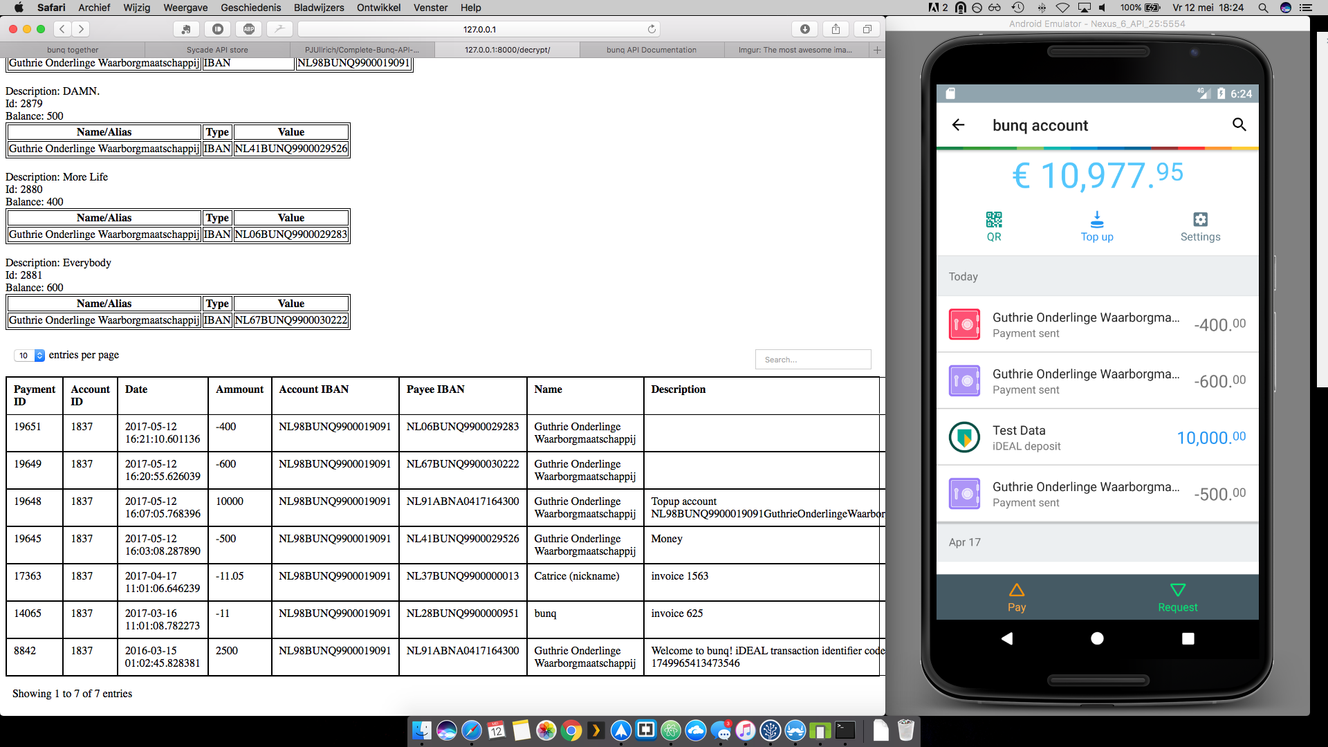The width and height of the screenshot is (1328, 747).
Task: Sort table by Payment ID column header
Action: tap(35, 396)
